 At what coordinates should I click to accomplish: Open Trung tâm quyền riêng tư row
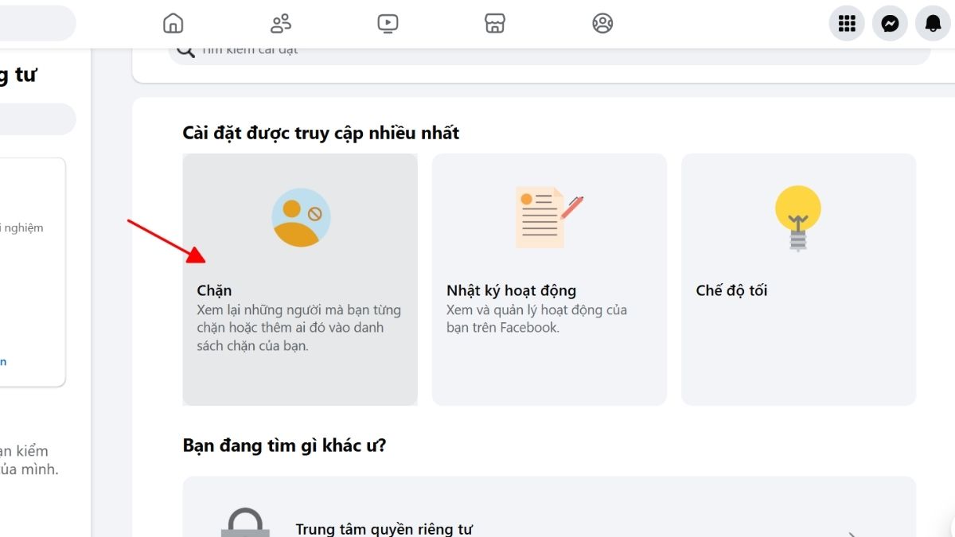pyautogui.click(x=549, y=508)
